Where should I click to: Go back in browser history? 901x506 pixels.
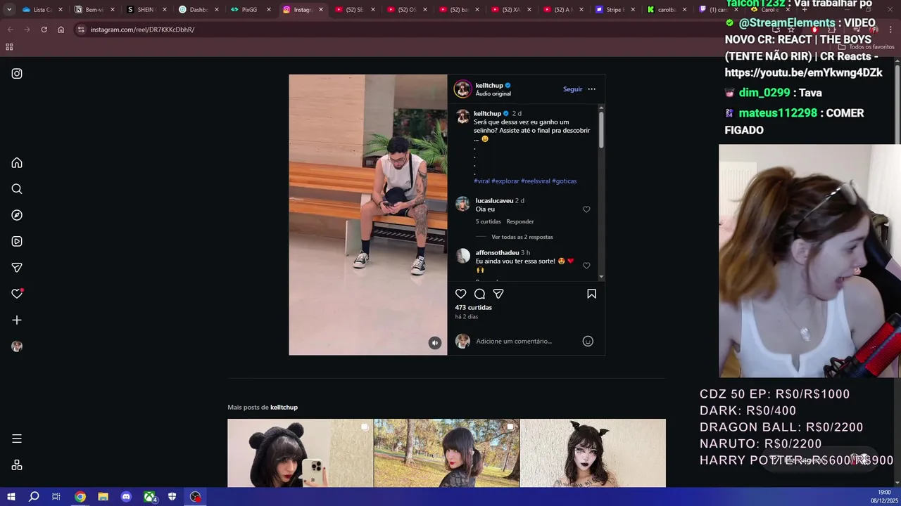pos(10,30)
